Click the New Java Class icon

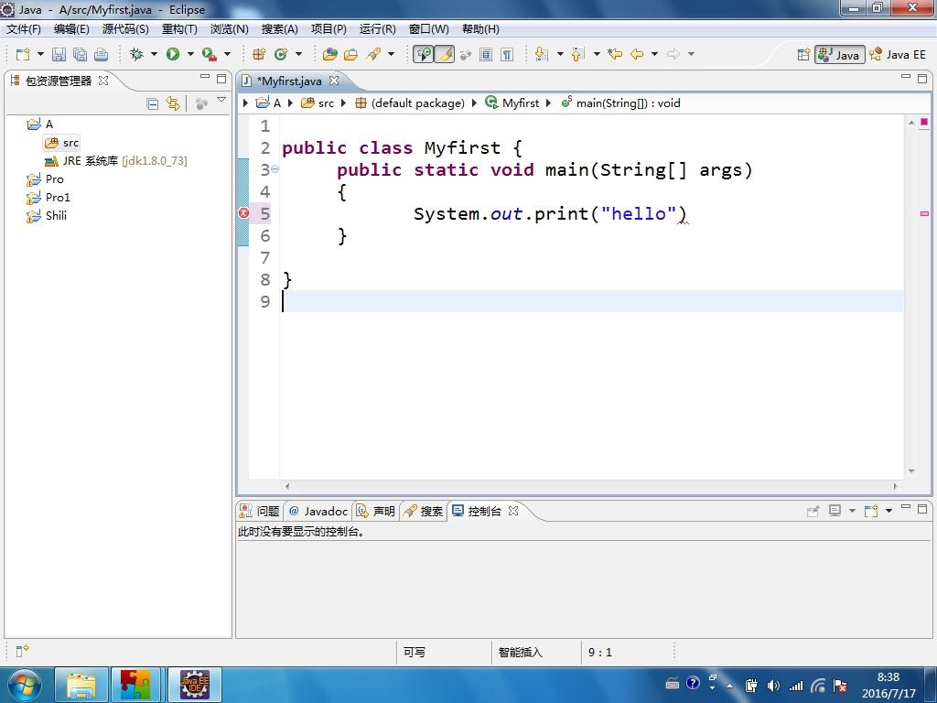[280, 54]
